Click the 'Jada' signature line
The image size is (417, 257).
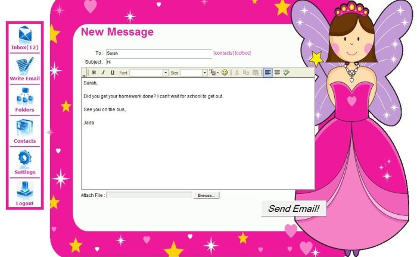tap(89, 123)
